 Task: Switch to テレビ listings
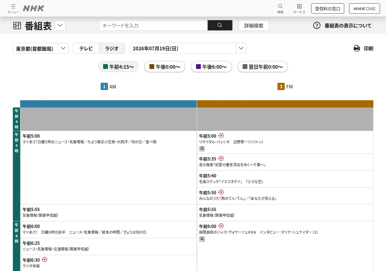click(86, 48)
